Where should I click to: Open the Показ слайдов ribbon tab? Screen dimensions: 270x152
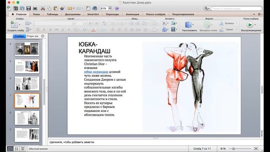coord(156,14)
